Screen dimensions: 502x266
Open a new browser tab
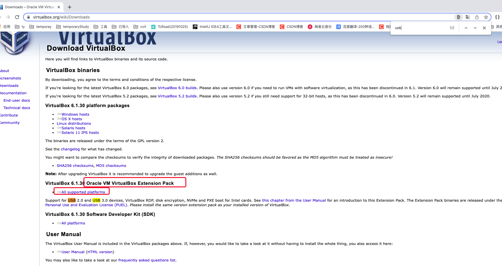pyautogui.click(x=70, y=7)
